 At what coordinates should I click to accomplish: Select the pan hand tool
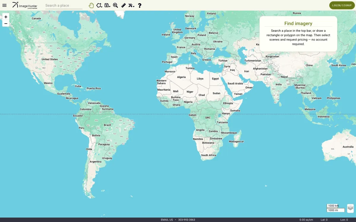coord(91,5)
